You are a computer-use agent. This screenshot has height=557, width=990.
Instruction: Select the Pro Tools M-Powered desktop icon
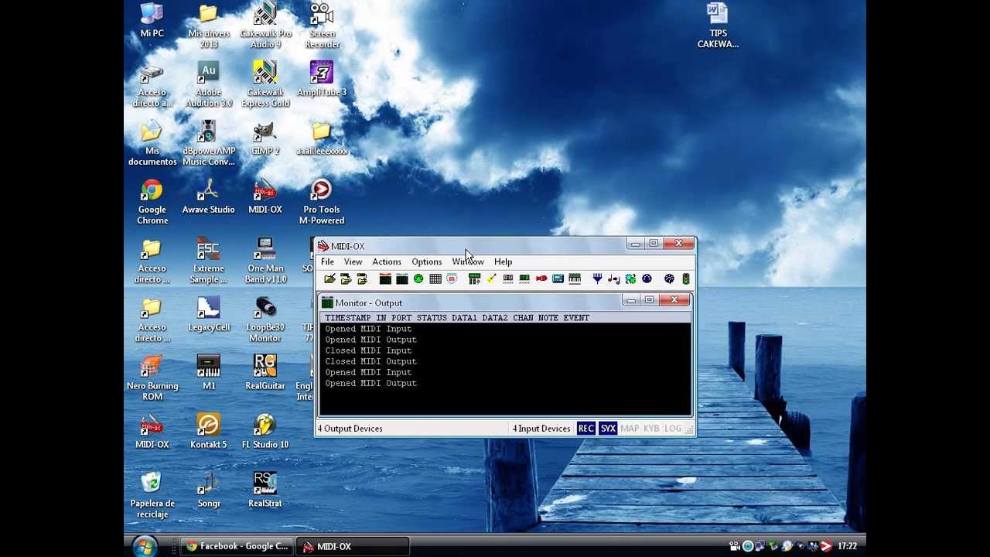pyautogui.click(x=322, y=202)
